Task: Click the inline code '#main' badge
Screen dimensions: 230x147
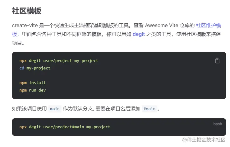Action: point(149,109)
